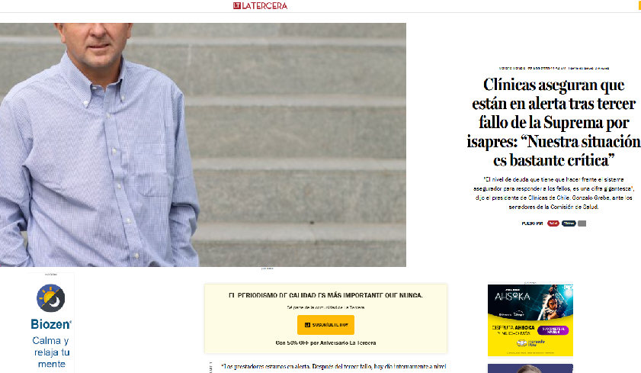This screenshot has width=641, height=373.
Task: Open the La Tercera logo homepage link
Action: tap(260, 6)
